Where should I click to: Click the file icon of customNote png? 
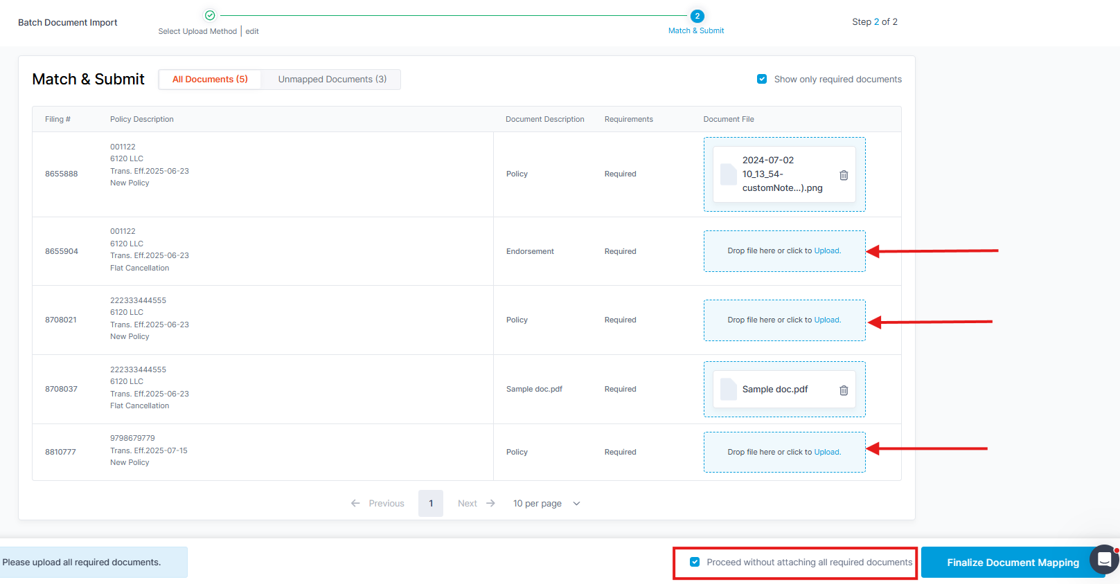tap(729, 174)
